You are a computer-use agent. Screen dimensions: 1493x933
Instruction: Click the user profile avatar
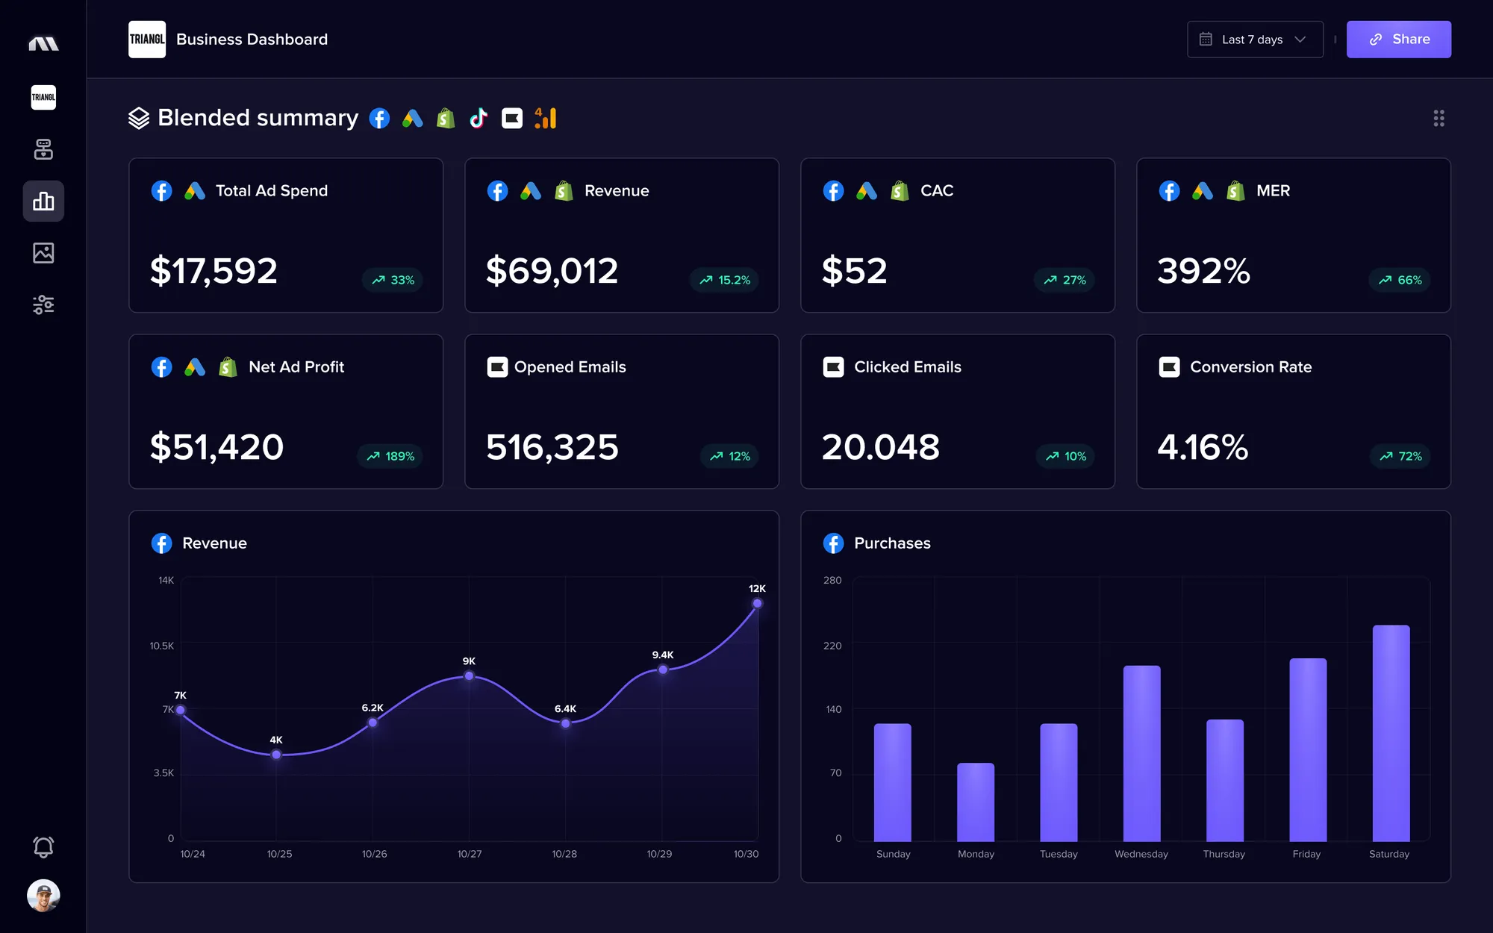click(x=43, y=896)
